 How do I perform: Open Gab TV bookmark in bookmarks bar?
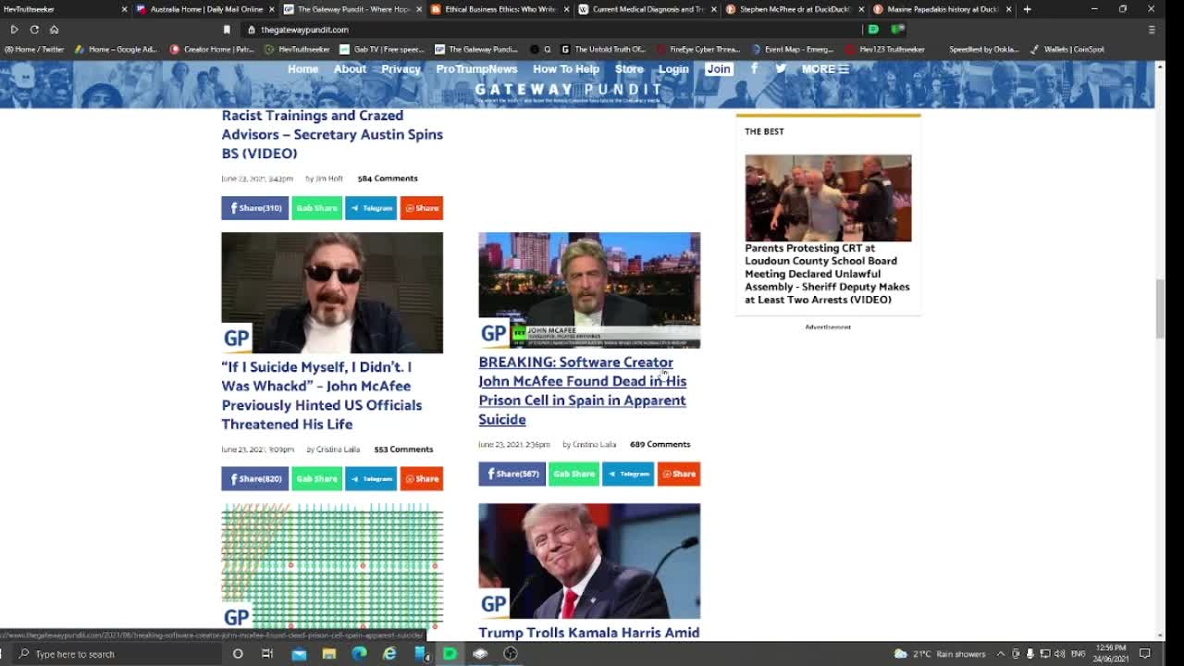tap(381, 49)
